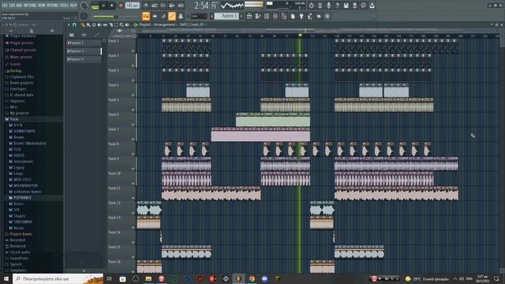Toggle the typing keyboard to piano button
Viewport: 505px width, 284px height.
point(146,16)
